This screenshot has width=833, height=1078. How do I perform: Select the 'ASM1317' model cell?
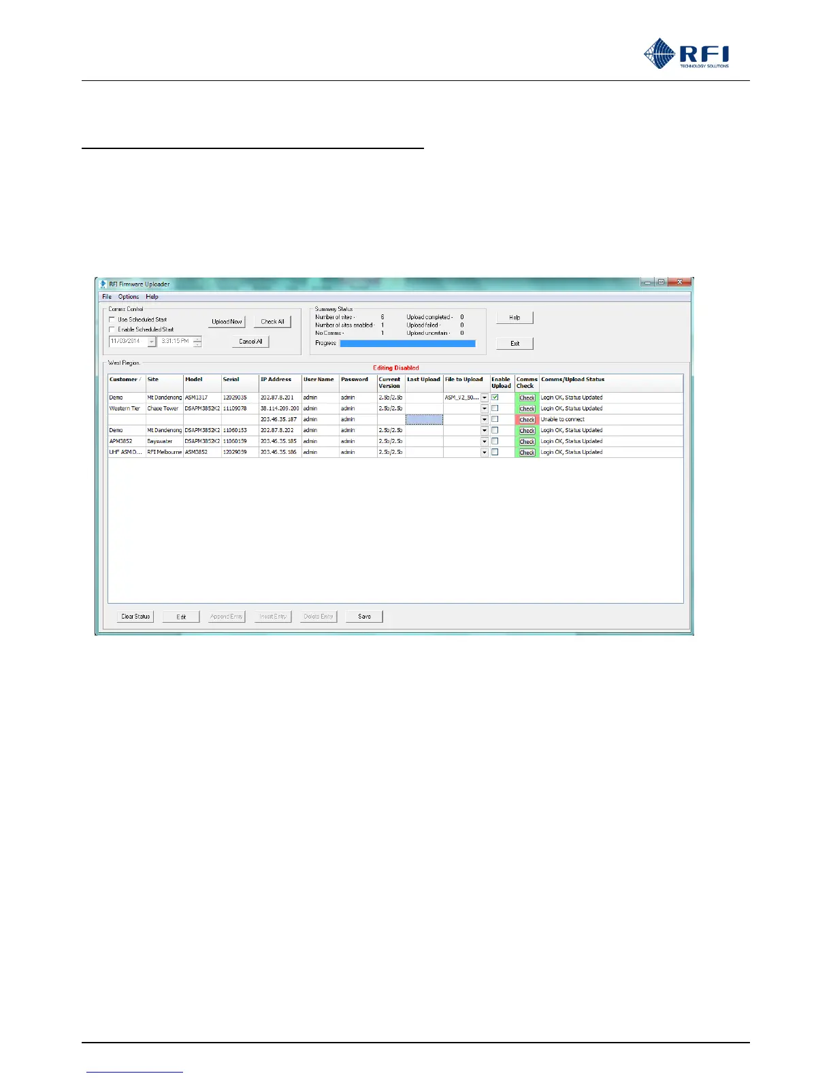point(202,397)
